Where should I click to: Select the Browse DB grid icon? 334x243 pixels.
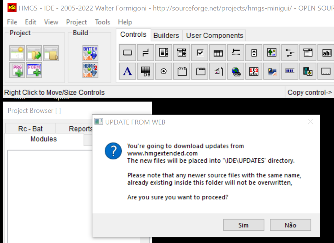(x=145, y=71)
